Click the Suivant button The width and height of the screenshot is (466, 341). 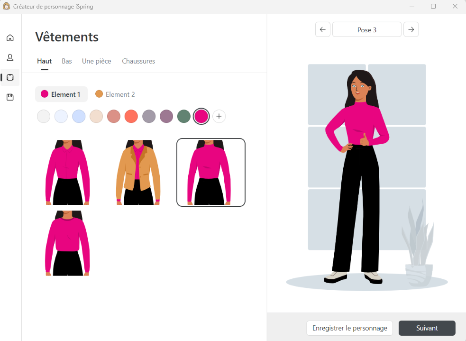coord(427,328)
